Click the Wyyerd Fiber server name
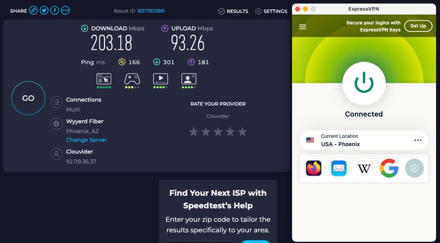This screenshot has width=440, height=243. [85, 121]
